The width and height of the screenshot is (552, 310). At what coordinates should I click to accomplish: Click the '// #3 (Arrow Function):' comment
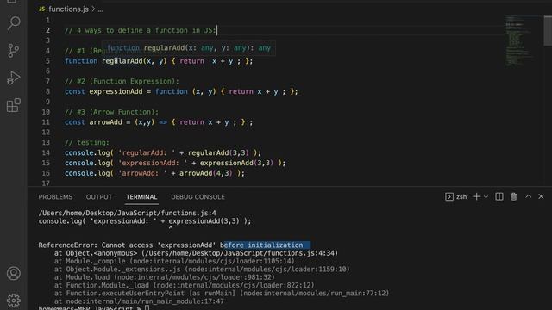111,112
